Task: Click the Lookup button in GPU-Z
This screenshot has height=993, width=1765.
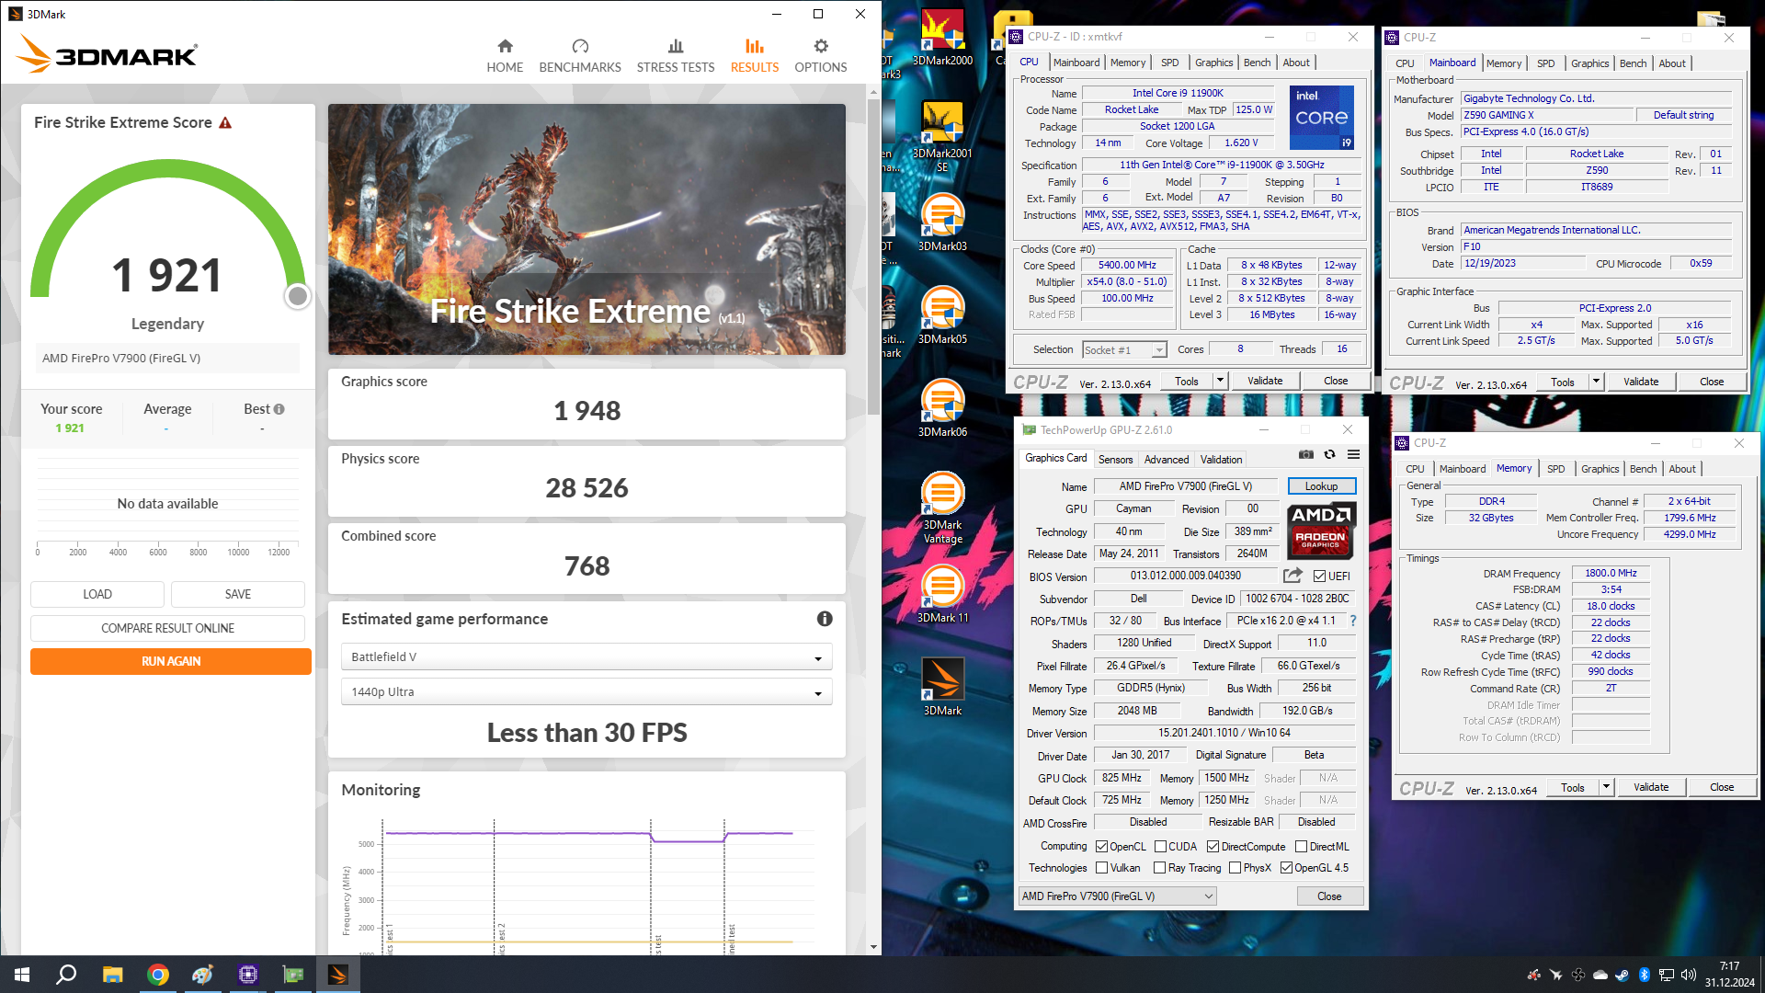Action: 1321,486
